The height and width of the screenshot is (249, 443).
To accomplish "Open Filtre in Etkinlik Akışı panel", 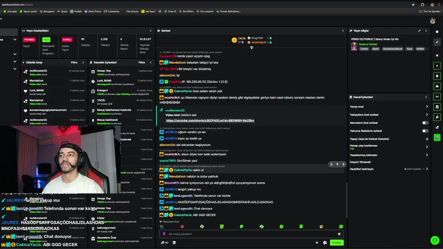I will pos(74,63).
